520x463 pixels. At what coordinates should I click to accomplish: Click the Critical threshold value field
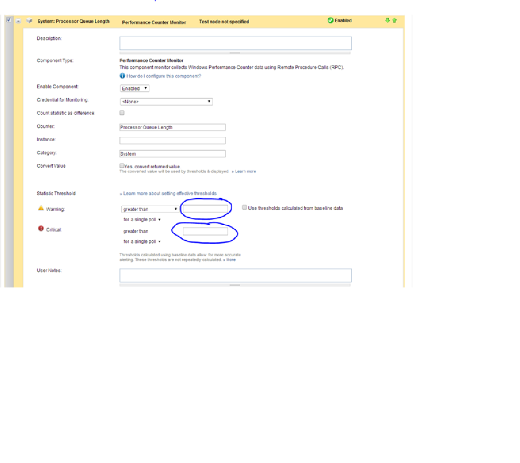(x=205, y=231)
